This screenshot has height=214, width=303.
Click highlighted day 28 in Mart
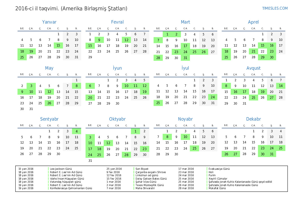click(158, 58)
